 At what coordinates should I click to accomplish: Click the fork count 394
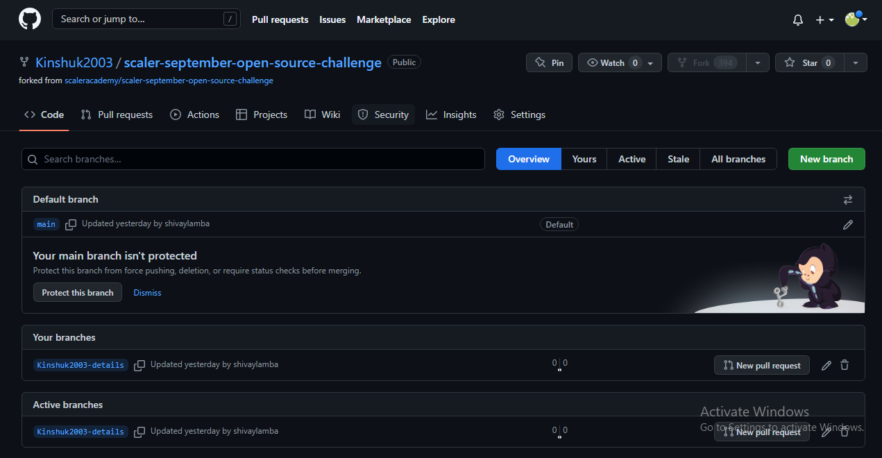(x=725, y=62)
